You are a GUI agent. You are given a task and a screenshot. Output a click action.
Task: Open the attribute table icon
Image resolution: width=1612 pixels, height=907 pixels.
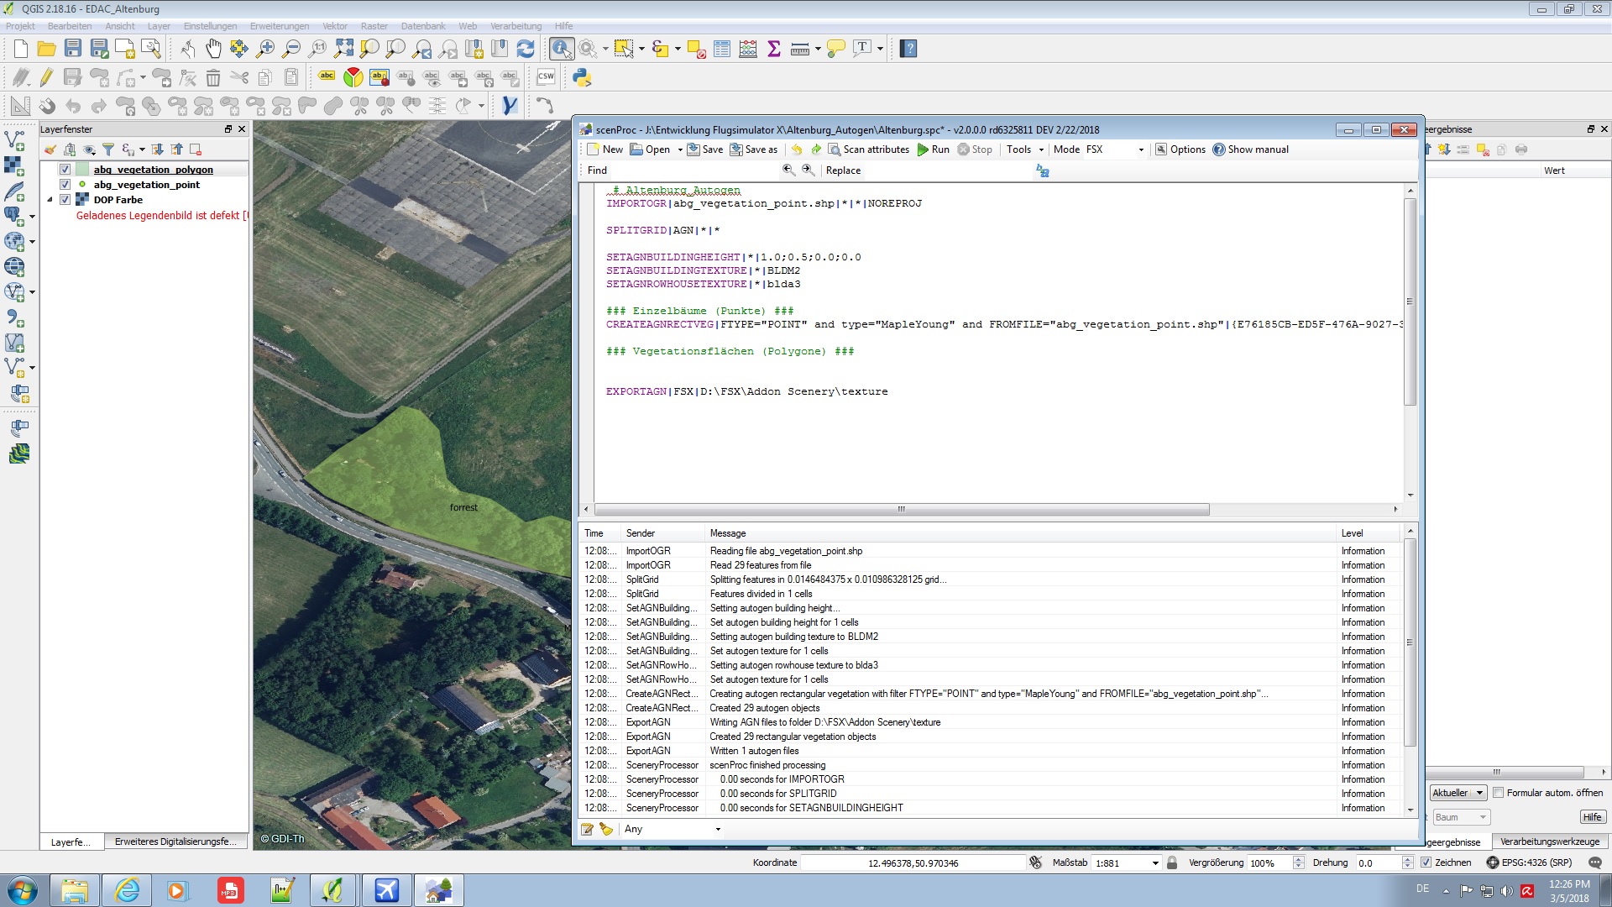coord(722,49)
